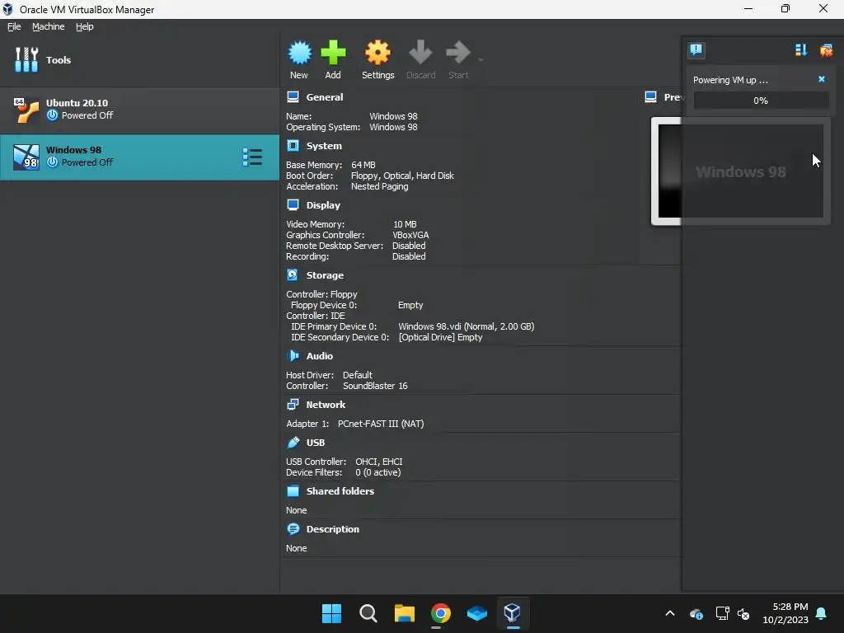This screenshot has height=633, width=844.
Task: Click the '[Optical Drive] Empty' value
Action: click(x=440, y=337)
